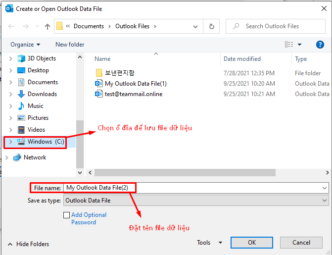Collapse the folder pane with Hide Folders
Viewport: 332px width, 255px height.
pos(28,244)
